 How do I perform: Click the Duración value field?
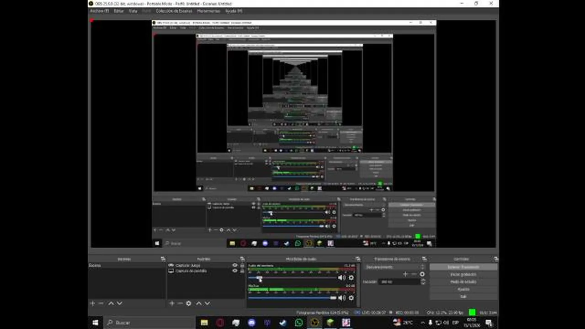[399, 282]
